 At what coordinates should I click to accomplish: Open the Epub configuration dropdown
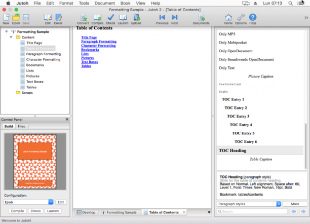(51, 202)
